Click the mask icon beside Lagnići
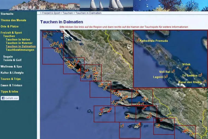 [x=166, y=77]
